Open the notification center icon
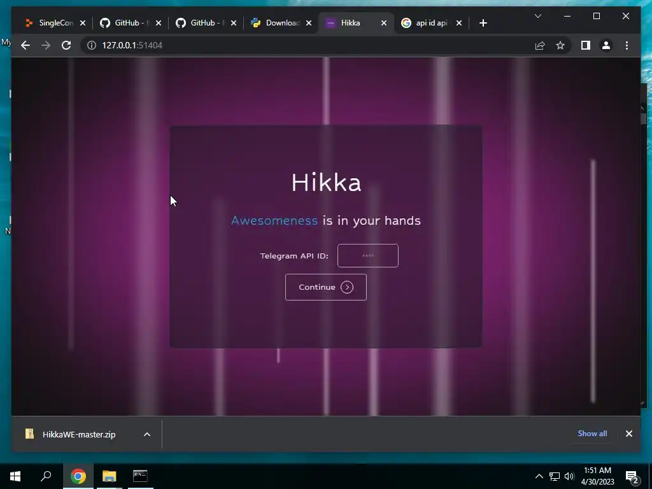This screenshot has width=652, height=489. click(632, 476)
